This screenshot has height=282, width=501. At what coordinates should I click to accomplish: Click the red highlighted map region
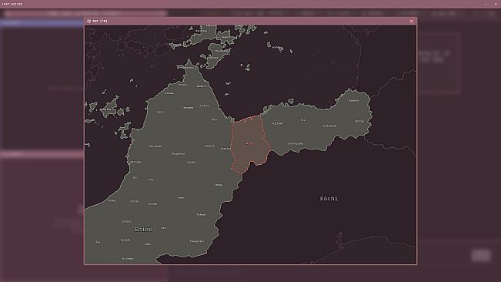(250, 143)
